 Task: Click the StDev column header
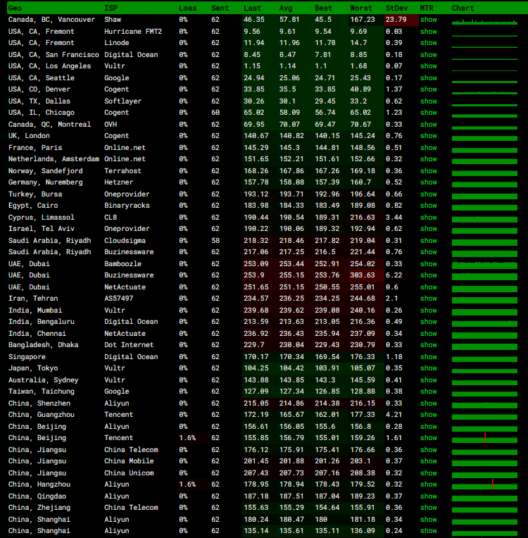(396, 8)
